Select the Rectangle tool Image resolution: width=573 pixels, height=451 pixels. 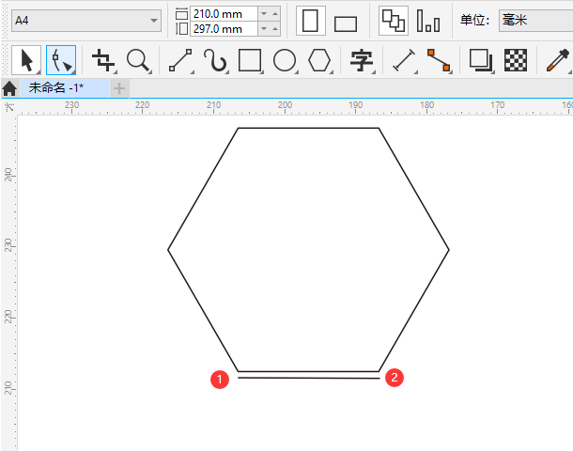pos(250,61)
